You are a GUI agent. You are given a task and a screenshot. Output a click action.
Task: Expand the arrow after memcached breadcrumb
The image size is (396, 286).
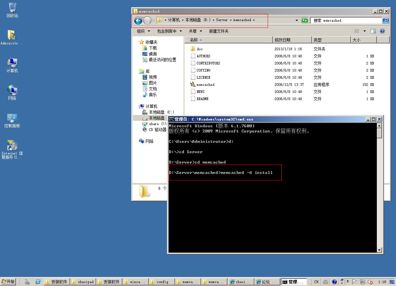tap(254, 20)
